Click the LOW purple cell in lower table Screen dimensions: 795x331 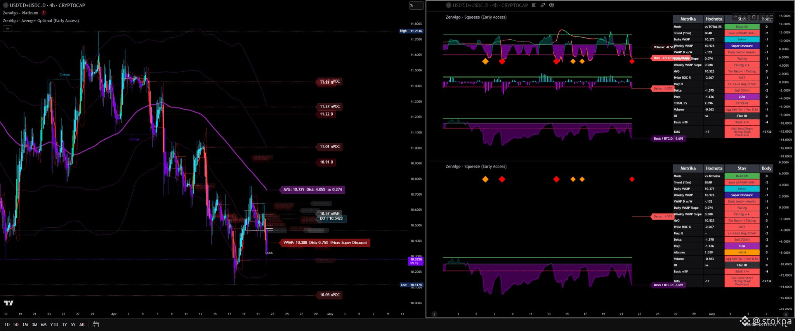pos(742,246)
